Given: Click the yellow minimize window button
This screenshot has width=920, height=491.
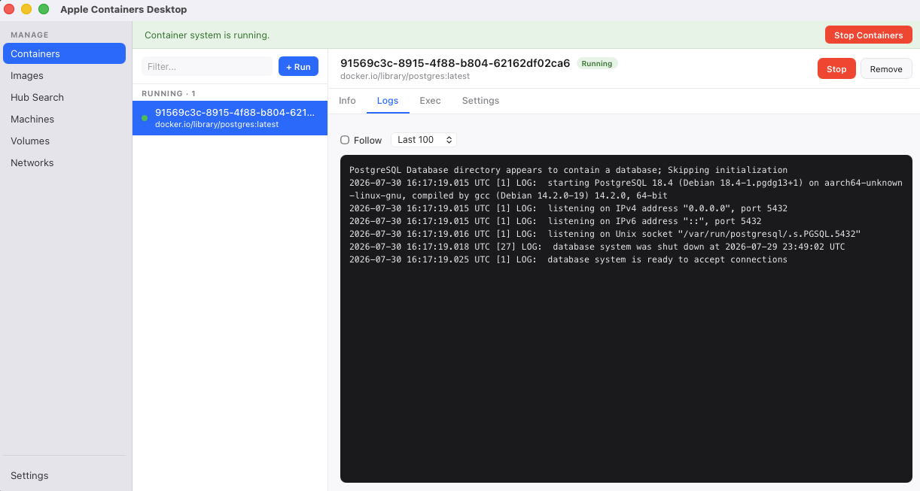Looking at the screenshot, I should pos(26,9).
